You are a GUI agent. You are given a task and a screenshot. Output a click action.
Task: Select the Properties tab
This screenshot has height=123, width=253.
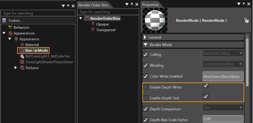[x=150, y=5]
